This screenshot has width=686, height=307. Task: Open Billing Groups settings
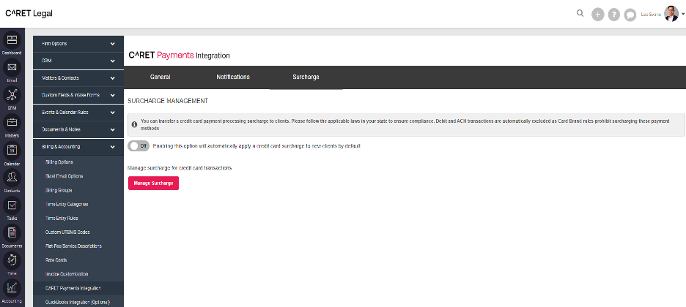coord(59,190)
